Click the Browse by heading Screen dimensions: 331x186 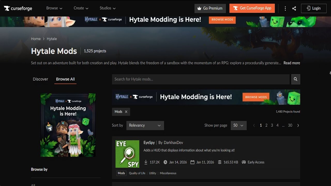click(x=39, y=169)
